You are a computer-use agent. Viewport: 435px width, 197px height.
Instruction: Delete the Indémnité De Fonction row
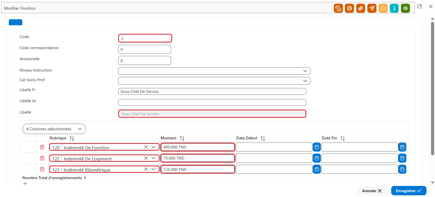(x=42, y=147)
